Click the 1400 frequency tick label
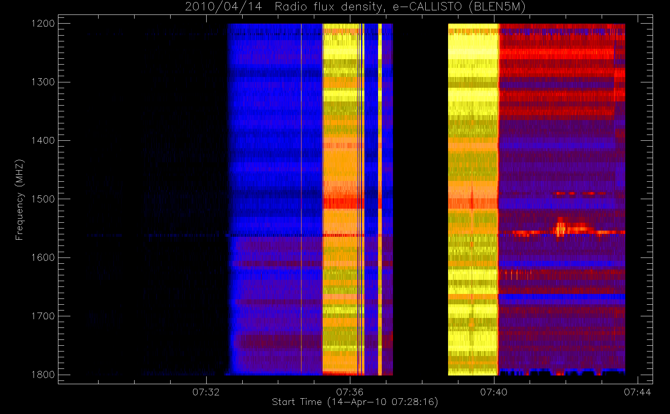Screen dimensions: 670x414 point(43,141)
